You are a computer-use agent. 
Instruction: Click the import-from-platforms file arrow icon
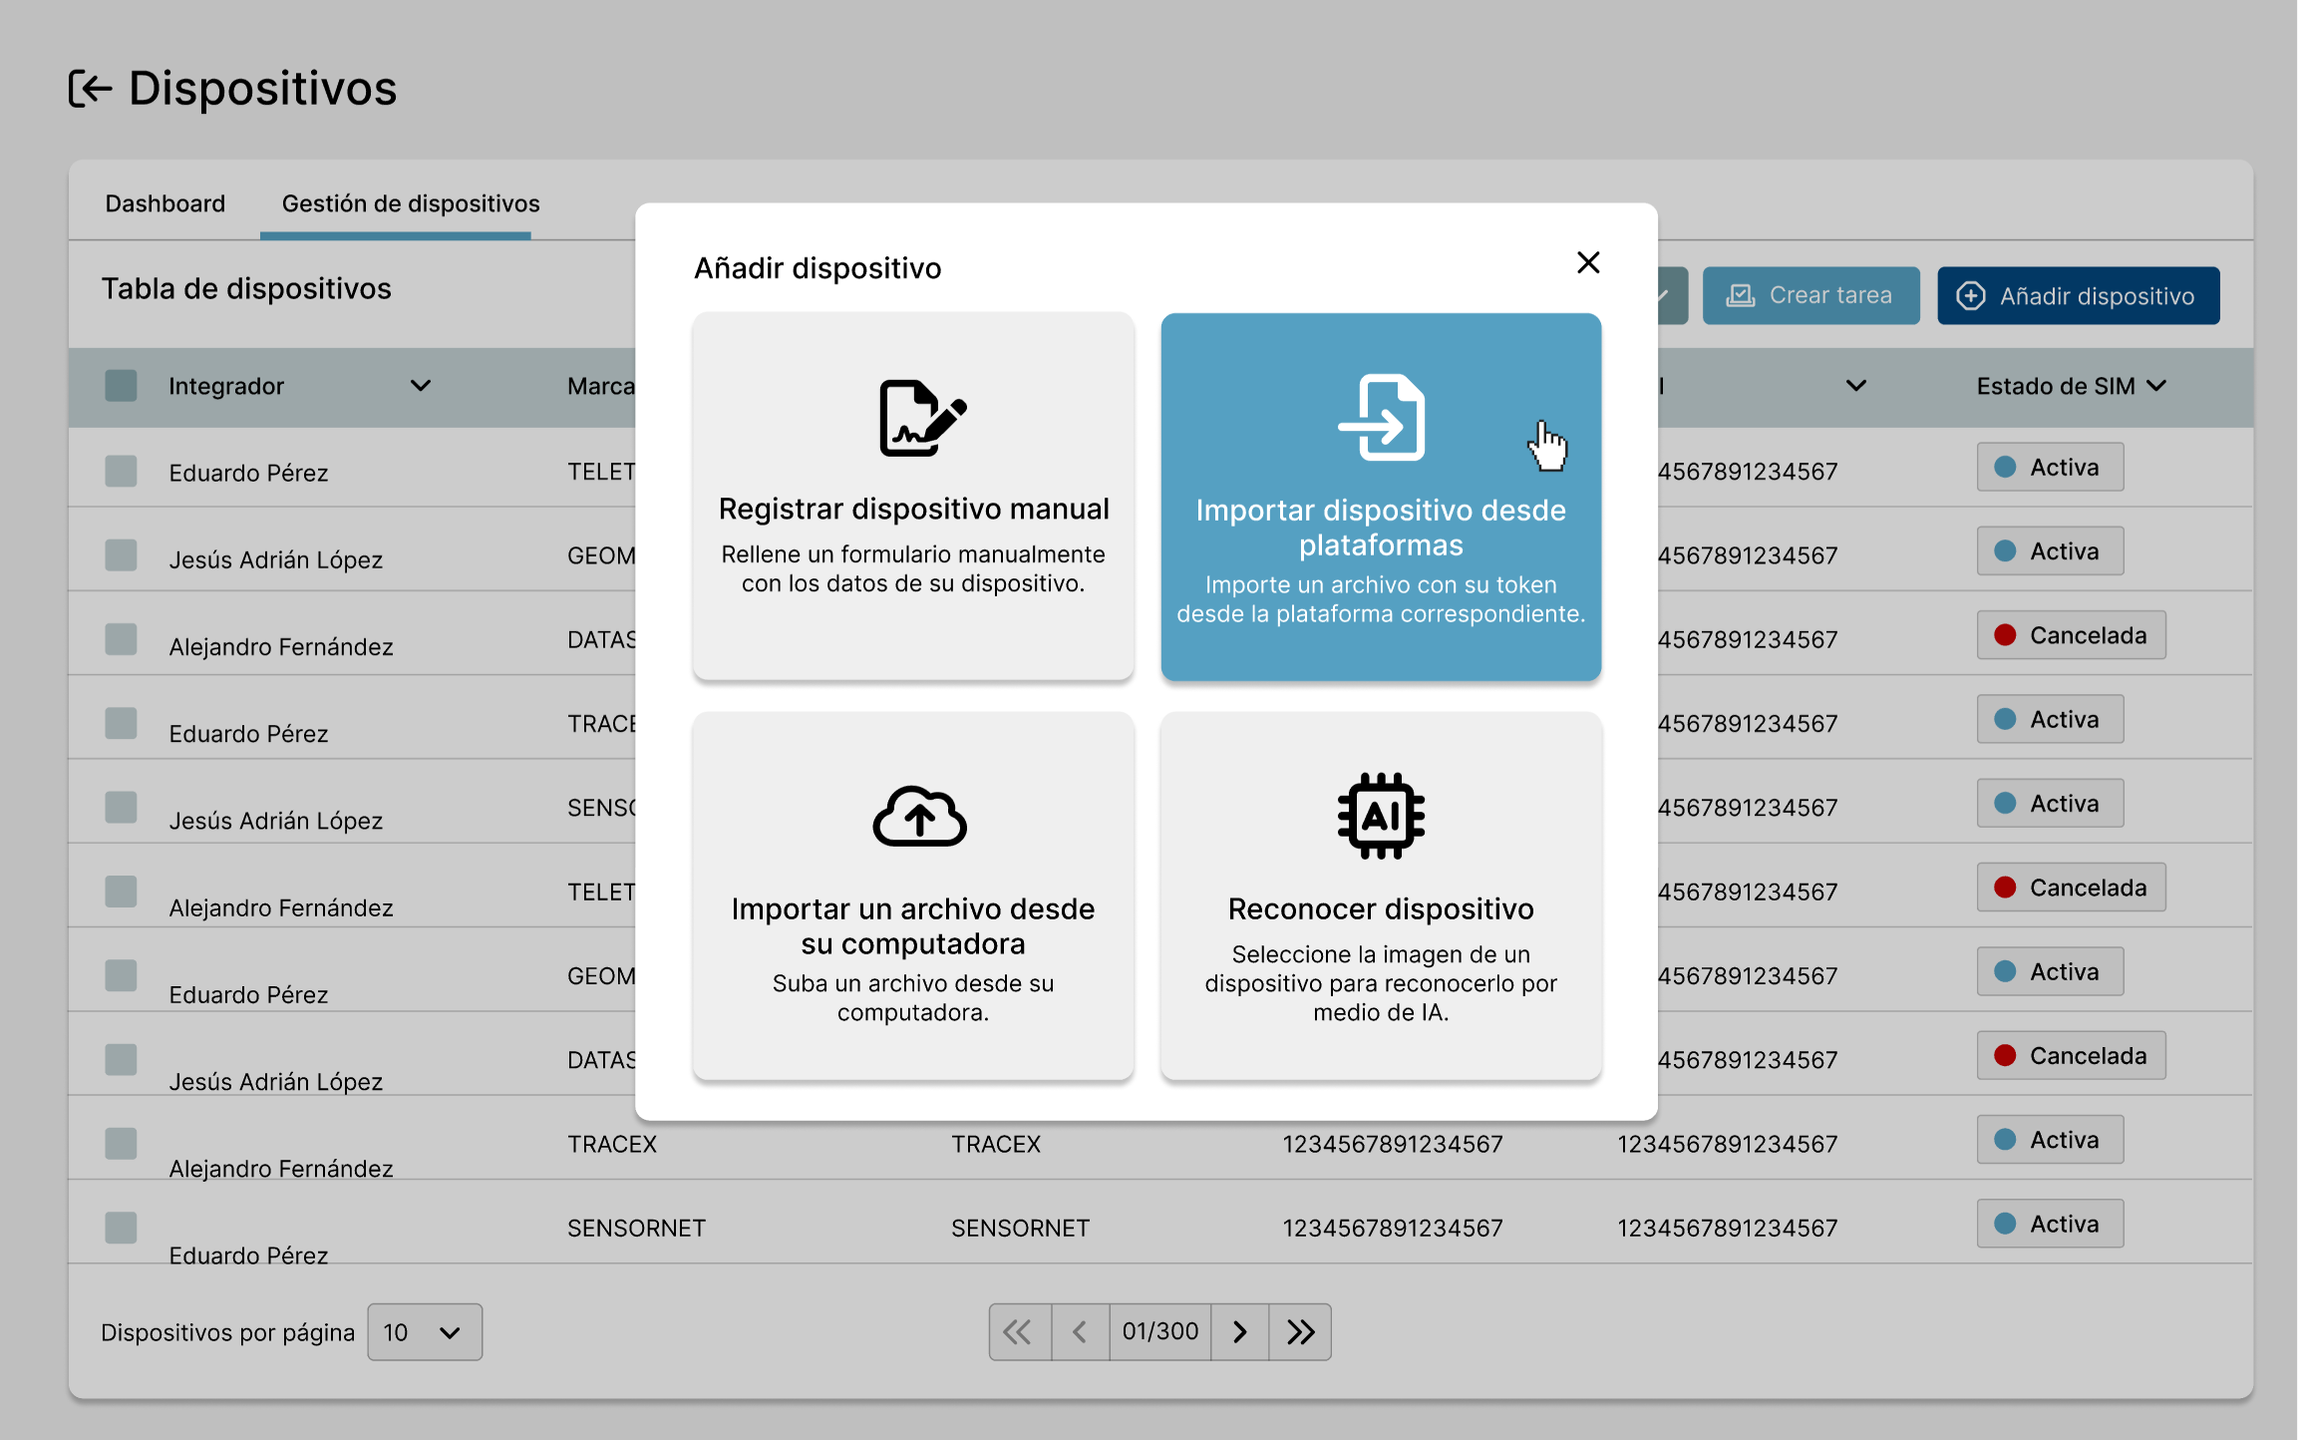[1381, 418]
